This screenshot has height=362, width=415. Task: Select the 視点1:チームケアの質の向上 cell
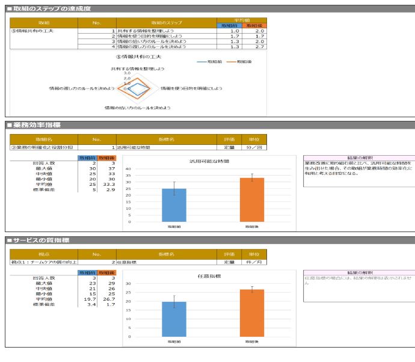pos(43,263)
